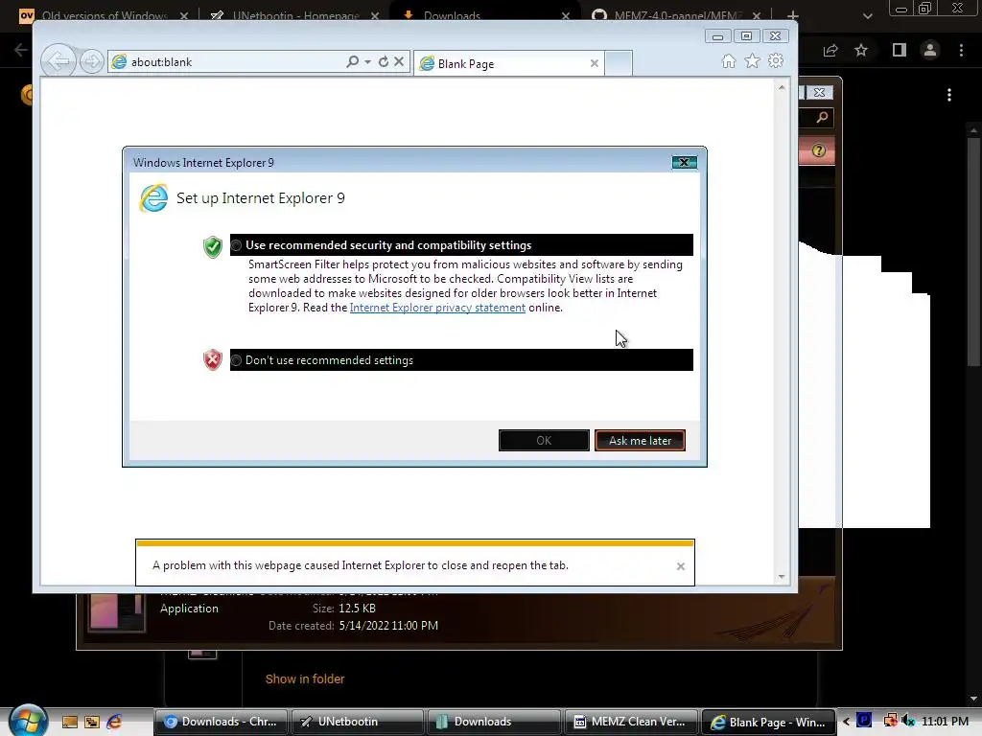Click the IE forward navigation arrow
The width and height of the screenshot is (982, 736).
pyautogui.click(x=91, y=61)
